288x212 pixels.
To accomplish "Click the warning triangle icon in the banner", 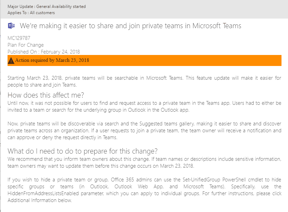I will (x=11, y=60).
